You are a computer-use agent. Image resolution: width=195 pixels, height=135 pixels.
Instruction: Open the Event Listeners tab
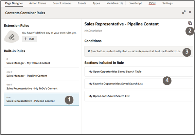pyautogui.click(x=62, y=3)
